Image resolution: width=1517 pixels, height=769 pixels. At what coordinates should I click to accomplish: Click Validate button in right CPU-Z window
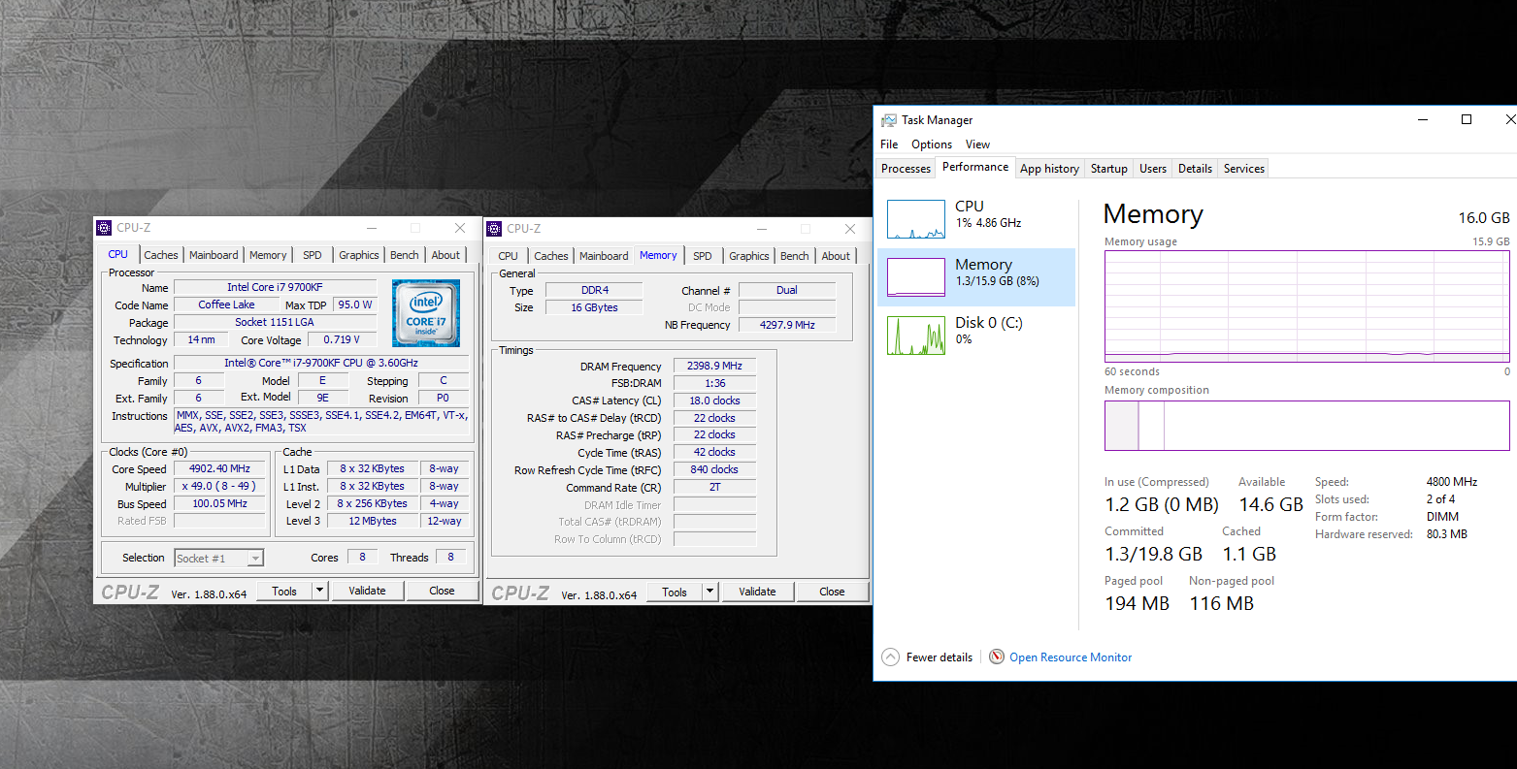coord(757,592)
